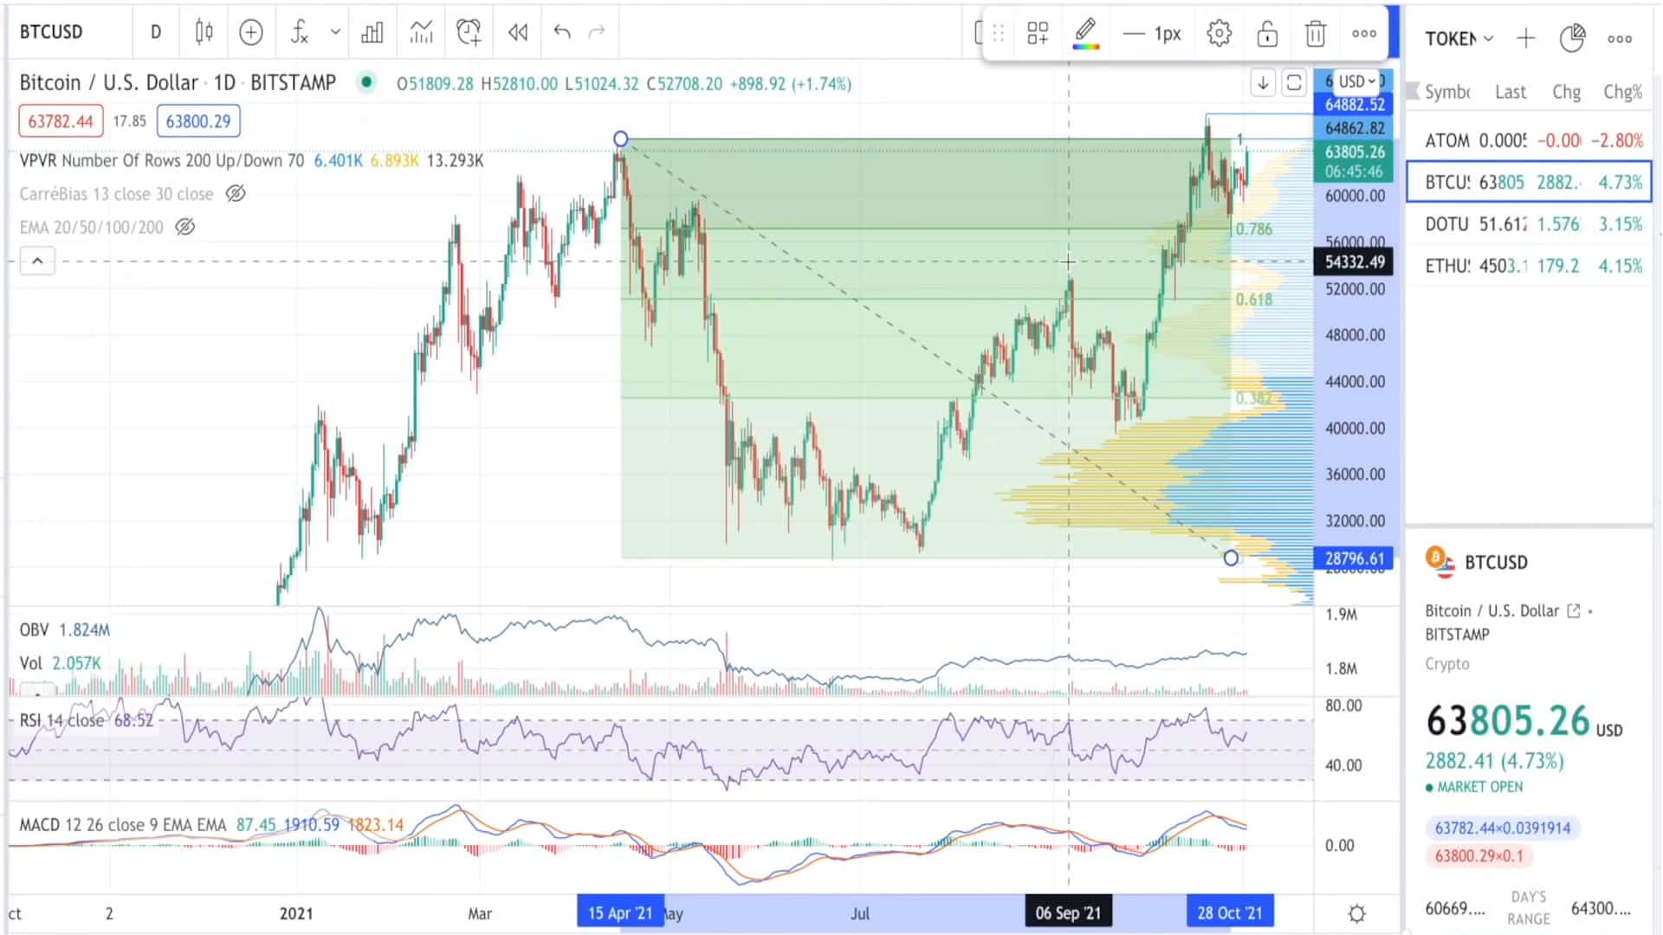
Task: Open chart scale settings gear at bottom
Action: coord(1357,913)
